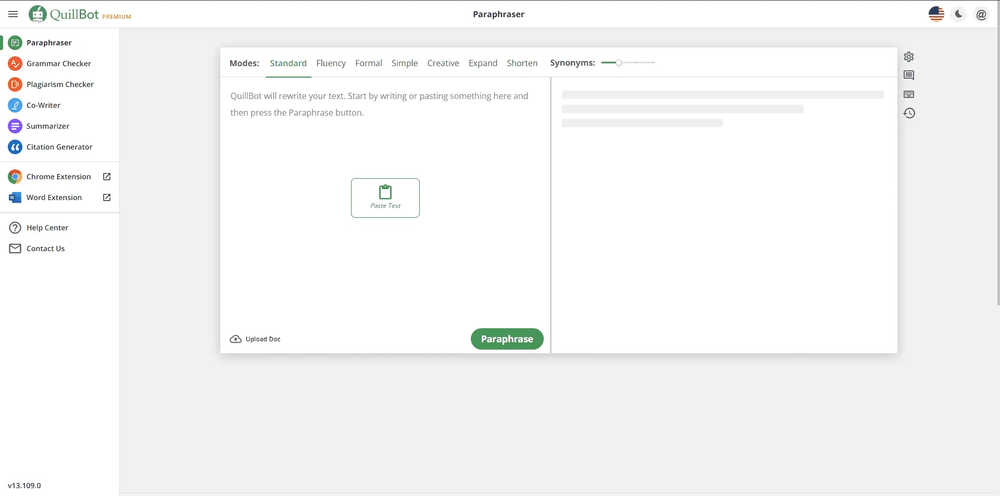
Task: Click the Paraphraser sidebar icon
Action: coord(15,43)
